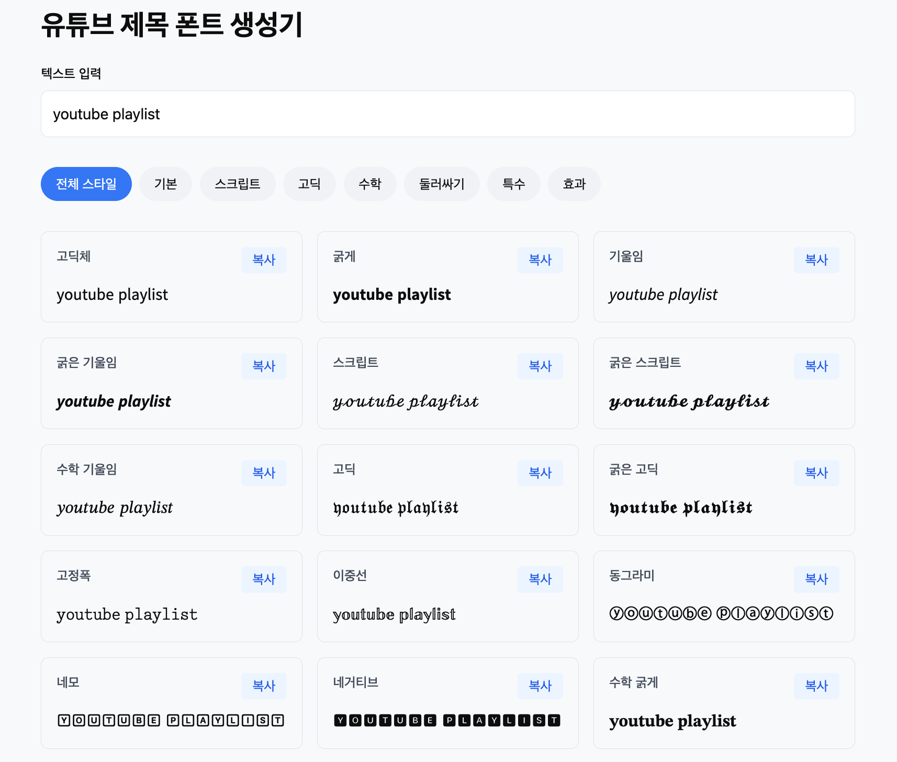Copy the 굵은 고딕 style text
Screen dimensions: 897x762
click(816, 473)
